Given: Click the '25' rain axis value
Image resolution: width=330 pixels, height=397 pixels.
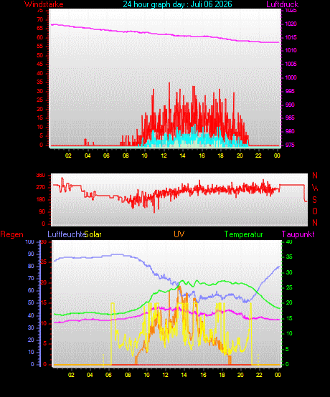Looking at the screenshot, I should [44, 262].
